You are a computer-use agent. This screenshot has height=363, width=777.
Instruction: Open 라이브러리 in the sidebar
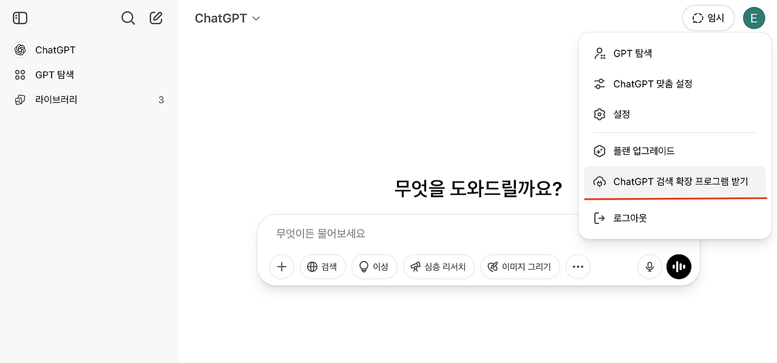tap(57, 99)
